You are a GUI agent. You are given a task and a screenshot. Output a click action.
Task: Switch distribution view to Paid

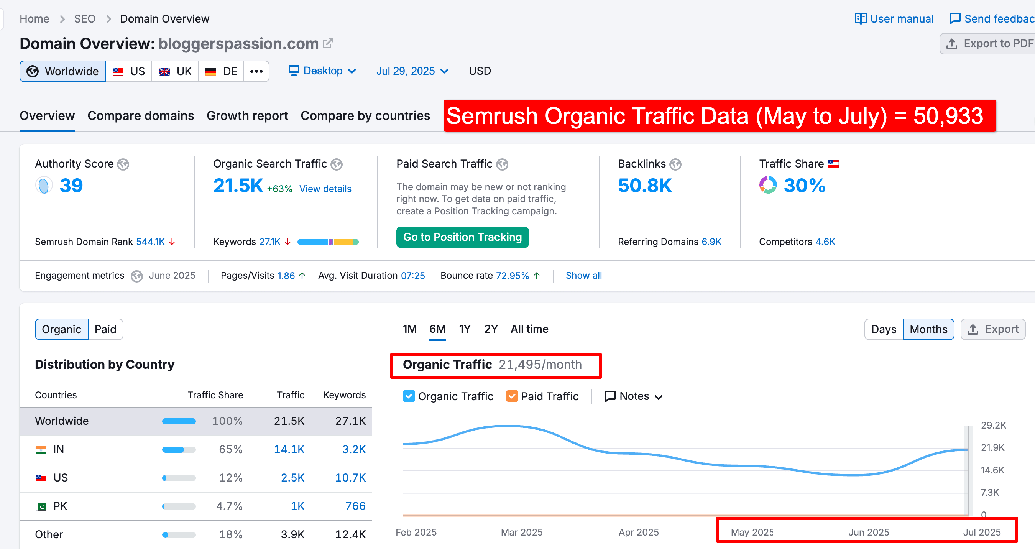point(105,329)
